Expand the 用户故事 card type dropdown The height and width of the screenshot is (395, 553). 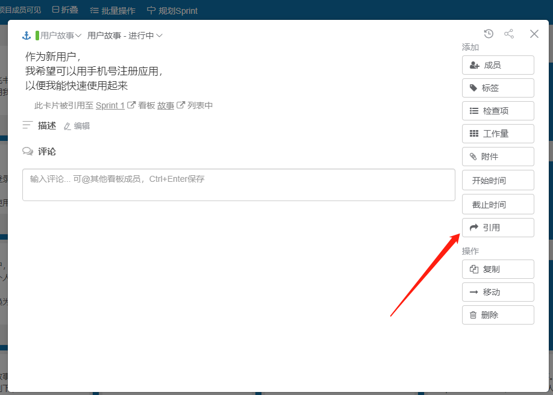pos(60,36)
